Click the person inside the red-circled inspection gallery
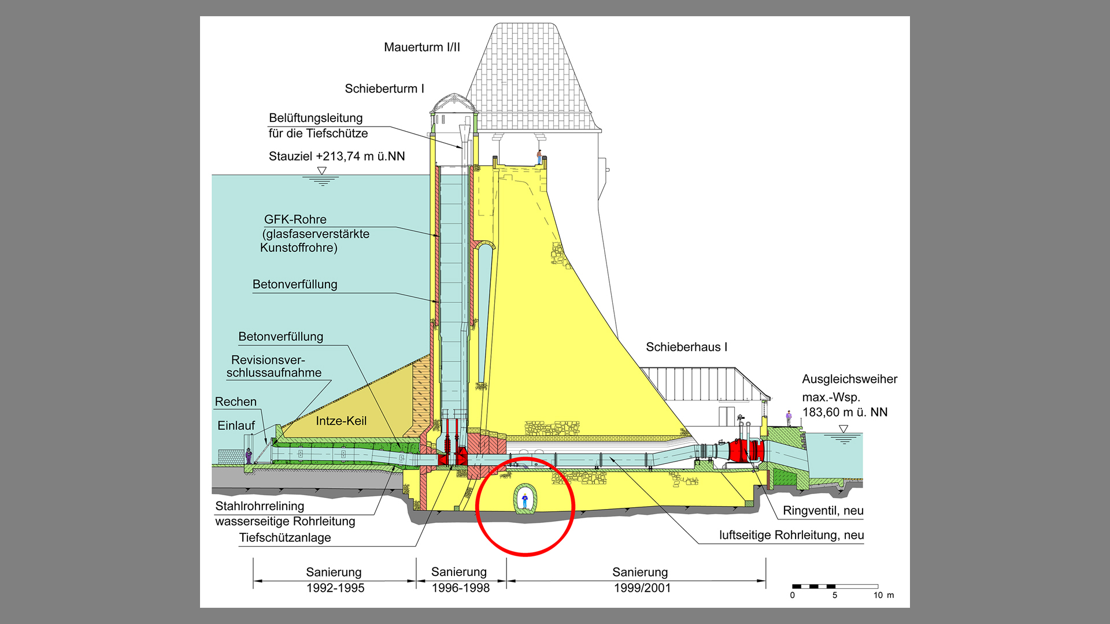Viewport: 1110px width, 624px height. [x=525, y=500]
